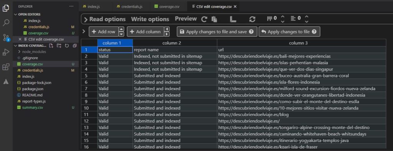Click the sync refresh icon in toolbar
The height and width of the screenshot is (151, 393).
pyautogui.click(x=252, y=19)
